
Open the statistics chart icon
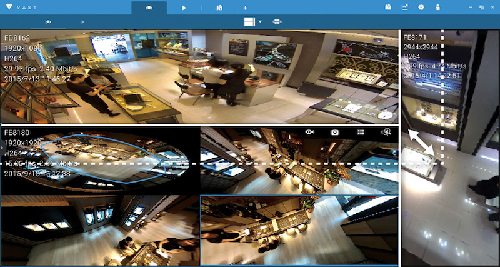pyautogui.click(x=404, y=8)
